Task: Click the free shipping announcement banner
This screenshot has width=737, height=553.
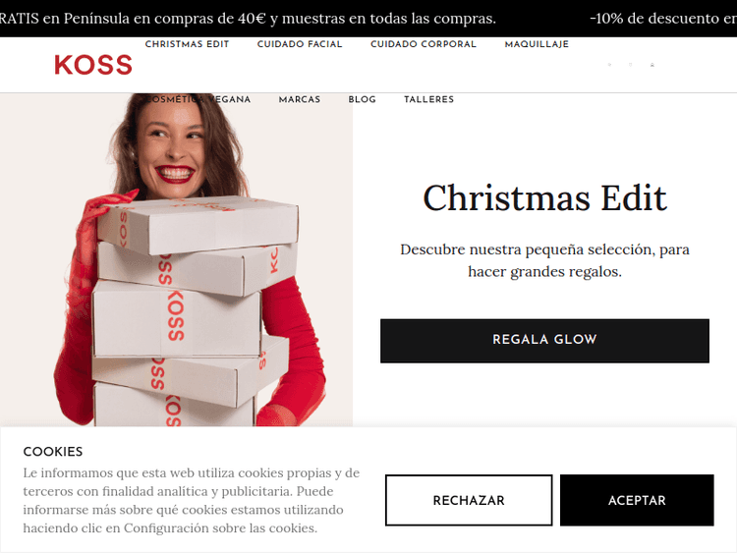Action: click(249, 19)
